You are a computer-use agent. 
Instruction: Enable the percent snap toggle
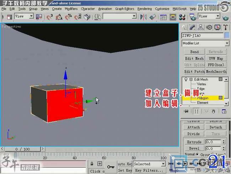pos(68,17)
